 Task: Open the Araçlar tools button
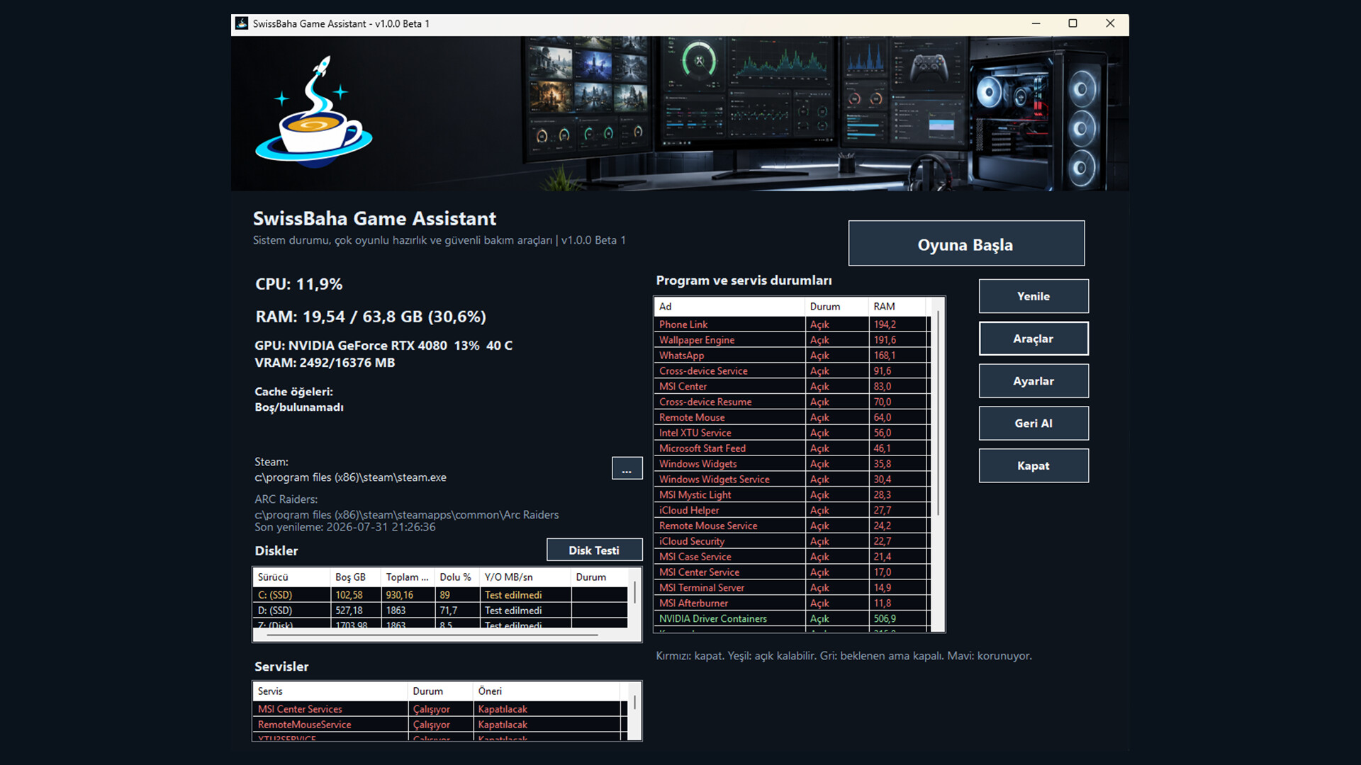pos(1034,339)
